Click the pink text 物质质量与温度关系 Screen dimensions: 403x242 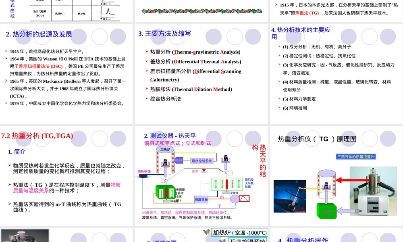(67, 188)
